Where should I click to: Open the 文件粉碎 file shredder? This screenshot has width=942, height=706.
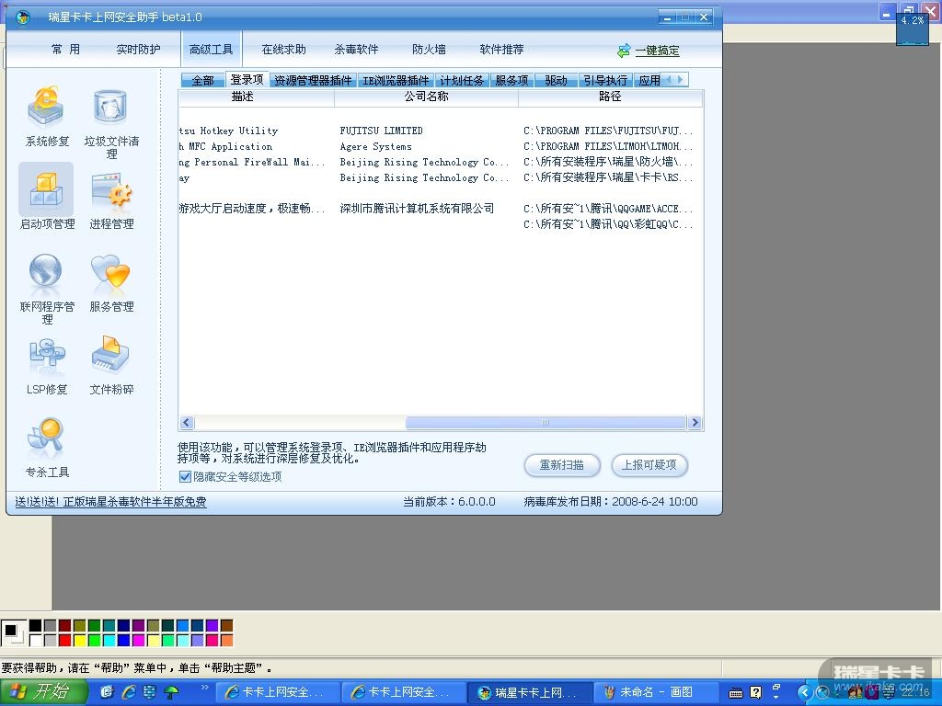tap(111, 365)
